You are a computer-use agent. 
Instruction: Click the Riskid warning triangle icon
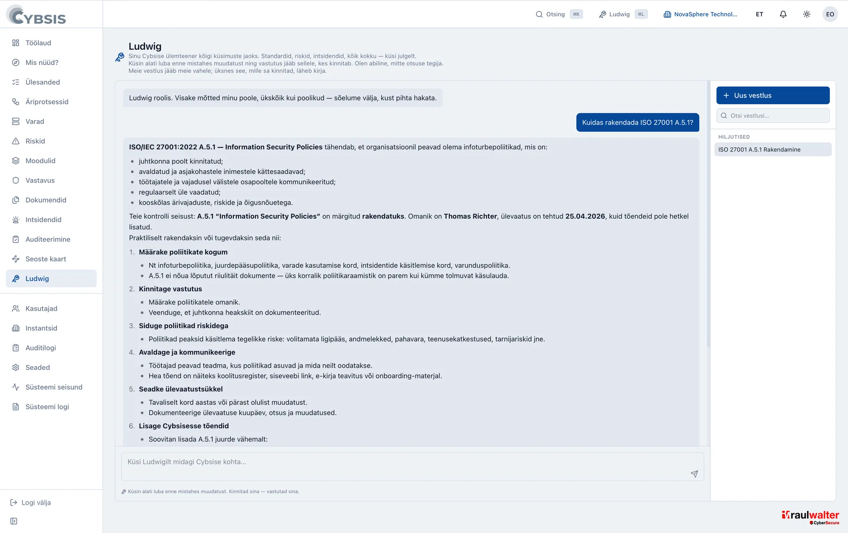coord(15,141)
